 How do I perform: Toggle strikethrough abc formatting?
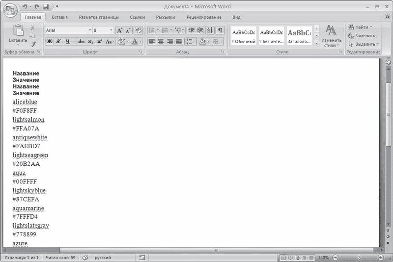(x=81, y=42)
